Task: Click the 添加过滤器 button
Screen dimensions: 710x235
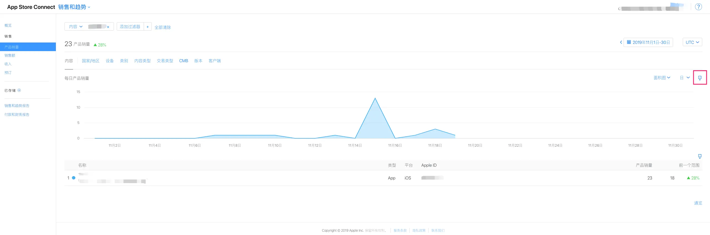Action: point(130,27)
